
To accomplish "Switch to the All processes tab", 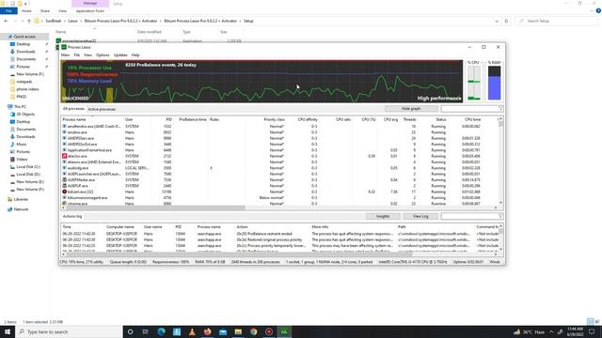I will (73, 109).
